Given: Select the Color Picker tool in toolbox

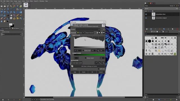Looking at the screenshot, I should pyautogui.click(x=5, y=9).
